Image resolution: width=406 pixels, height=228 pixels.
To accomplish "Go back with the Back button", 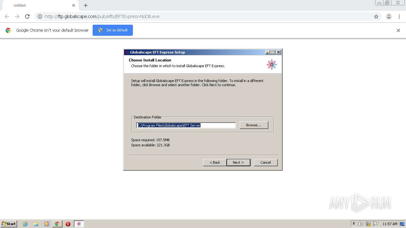I will pyautogui.click(x=215, y=162).
